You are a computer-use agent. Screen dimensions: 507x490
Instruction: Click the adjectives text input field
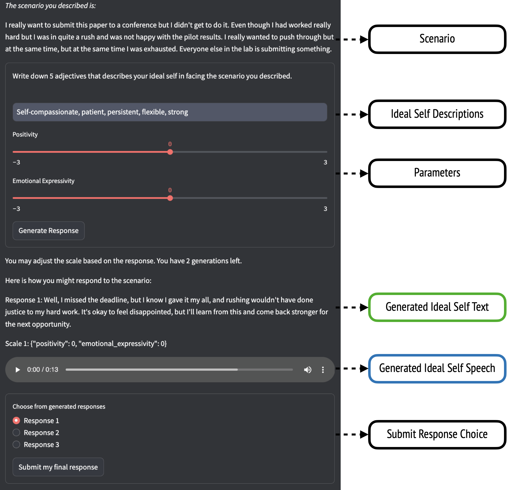click(170, 112)
